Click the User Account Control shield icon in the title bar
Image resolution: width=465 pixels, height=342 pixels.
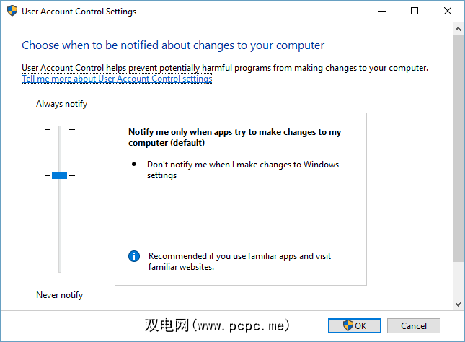pos(12,12)
